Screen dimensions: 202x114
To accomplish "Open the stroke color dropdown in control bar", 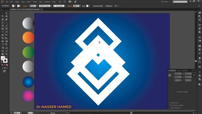I will pyautogui.click(x=20, y=6).
